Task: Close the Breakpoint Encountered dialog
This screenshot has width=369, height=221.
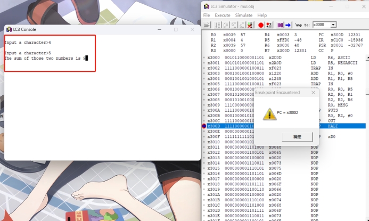Action: coord(313,93)
